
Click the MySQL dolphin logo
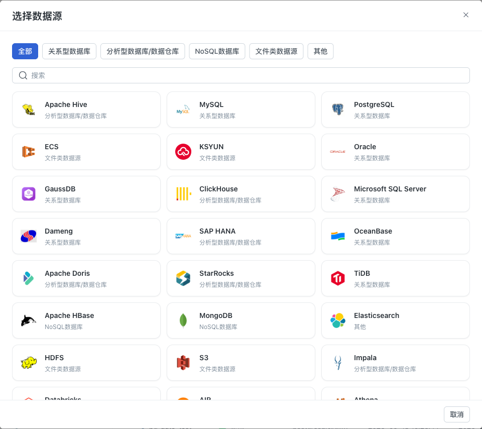coord(183,110)
